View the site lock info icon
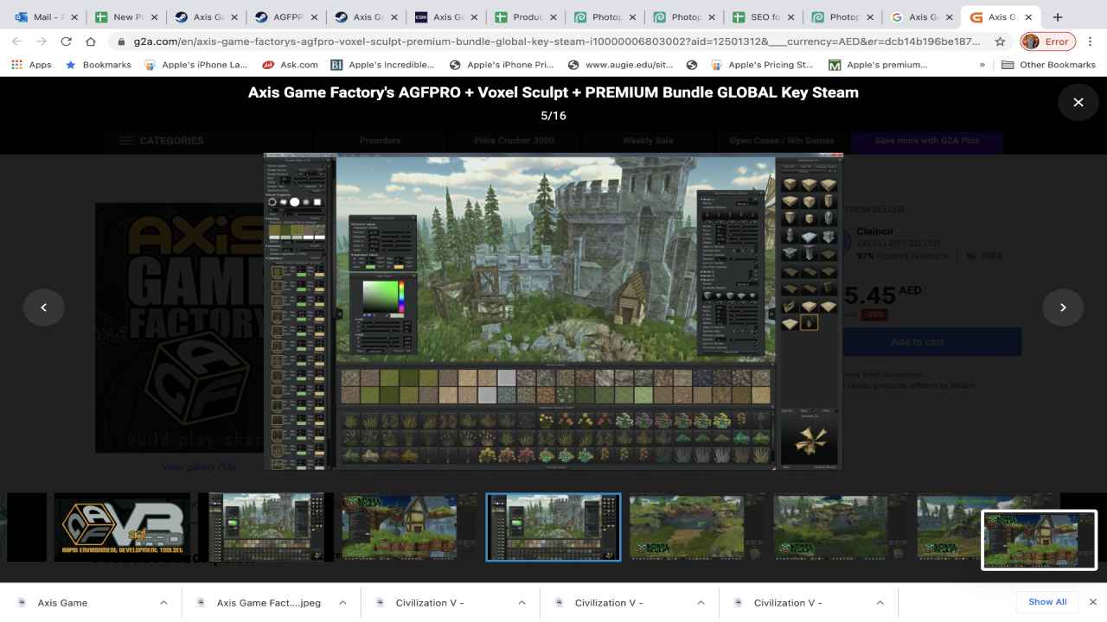The width and height of the screenshot is (1107, 622). tap(122, 41)
